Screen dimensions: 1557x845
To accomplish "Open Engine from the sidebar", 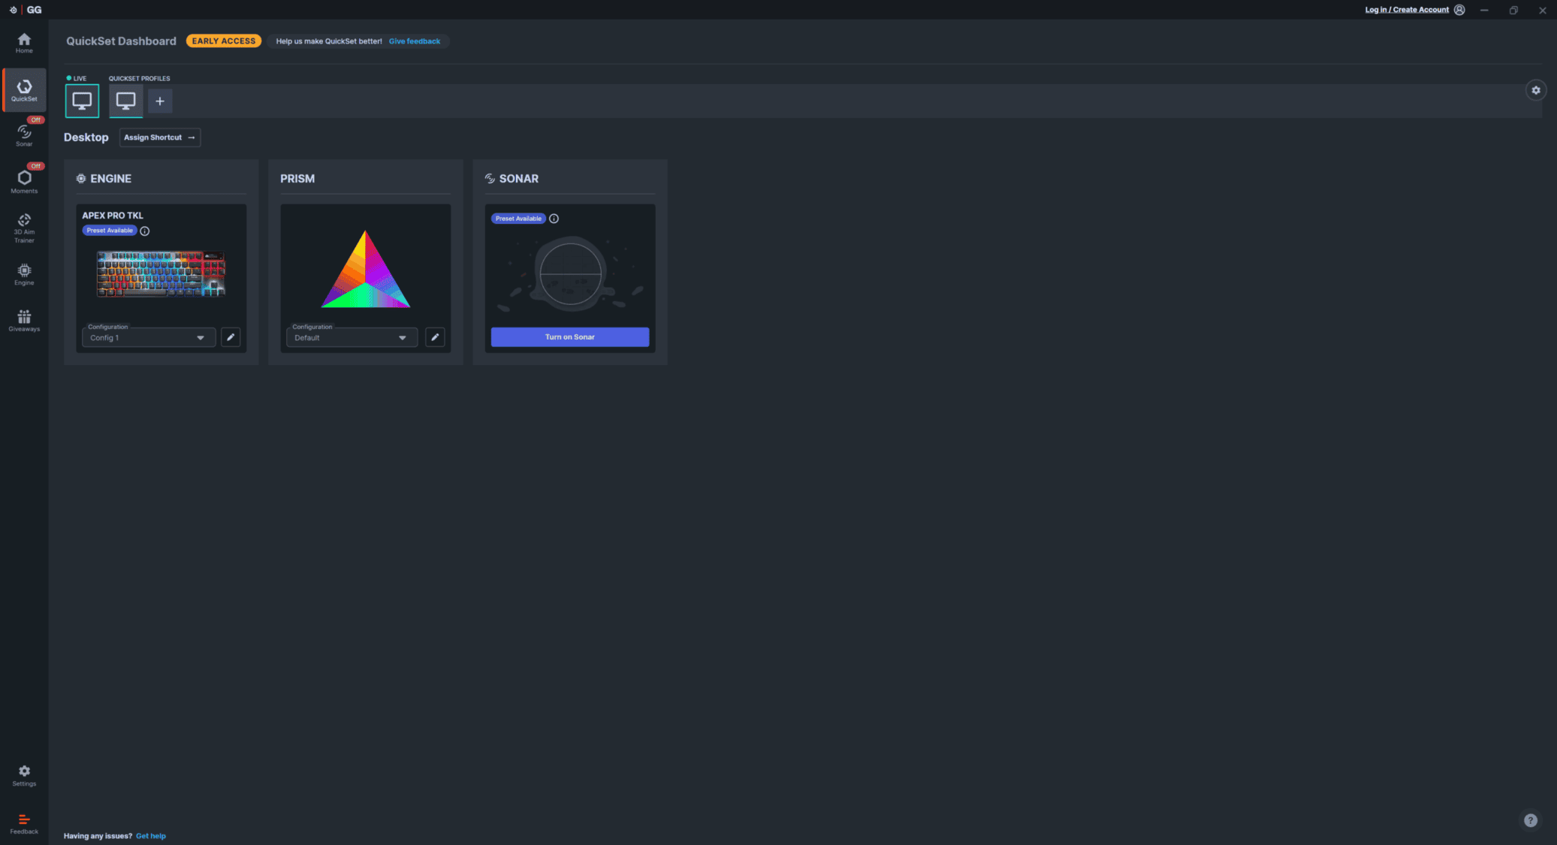I will (x=24, y=274).
